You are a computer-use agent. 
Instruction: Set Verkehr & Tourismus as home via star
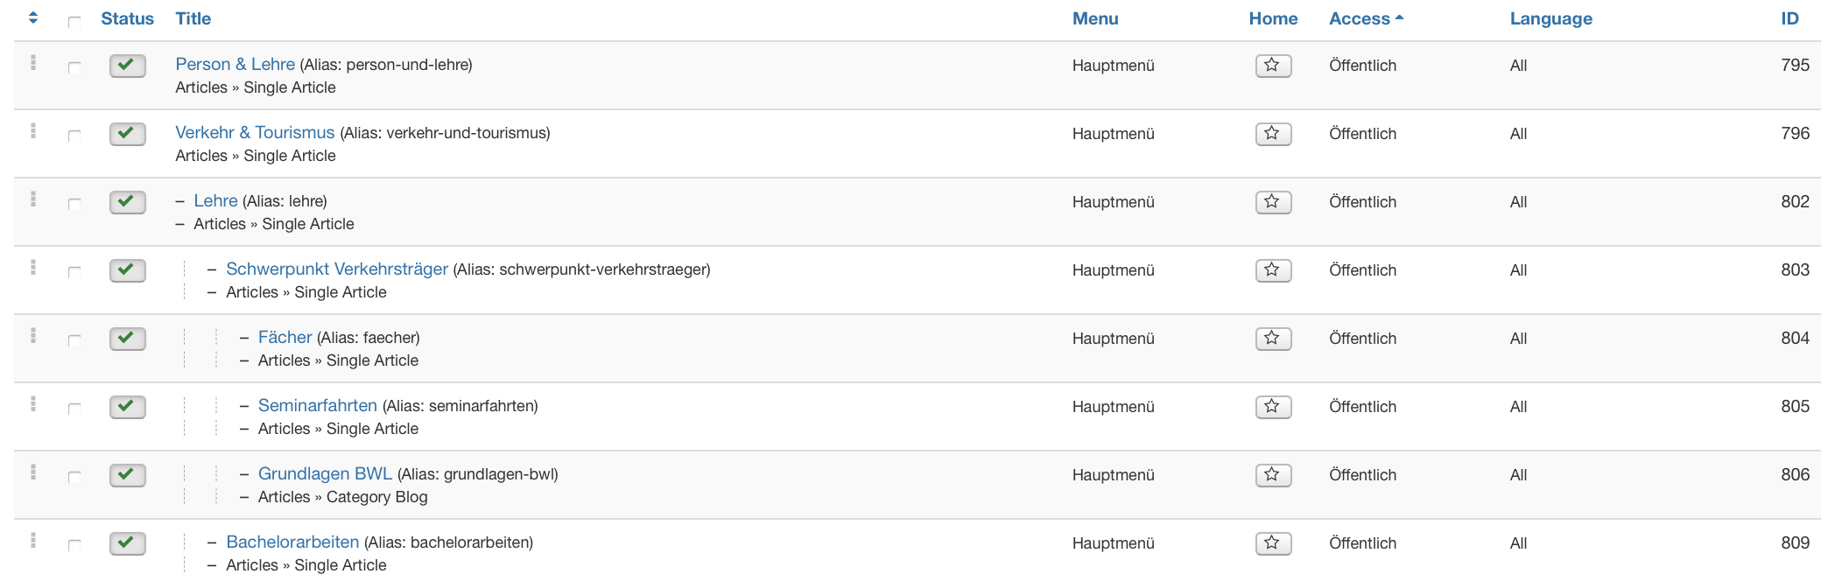tap(1273, 134)
